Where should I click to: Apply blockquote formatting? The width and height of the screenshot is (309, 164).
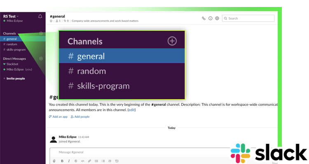click(110, 161)
